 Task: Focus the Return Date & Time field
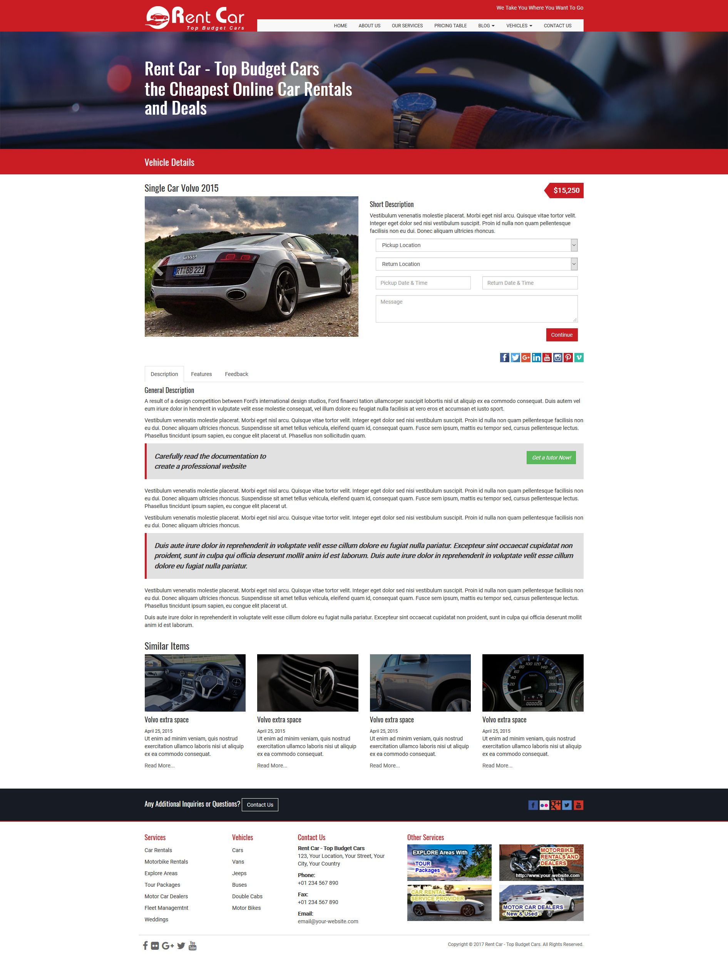click(530, 283)
